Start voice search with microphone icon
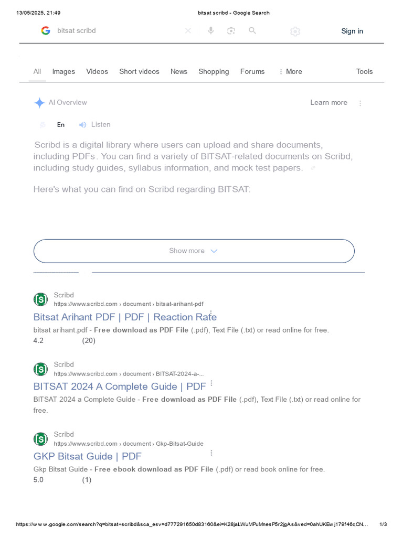Image resolution: width=403 pixels, height=537 pixels. click(211, 31)
